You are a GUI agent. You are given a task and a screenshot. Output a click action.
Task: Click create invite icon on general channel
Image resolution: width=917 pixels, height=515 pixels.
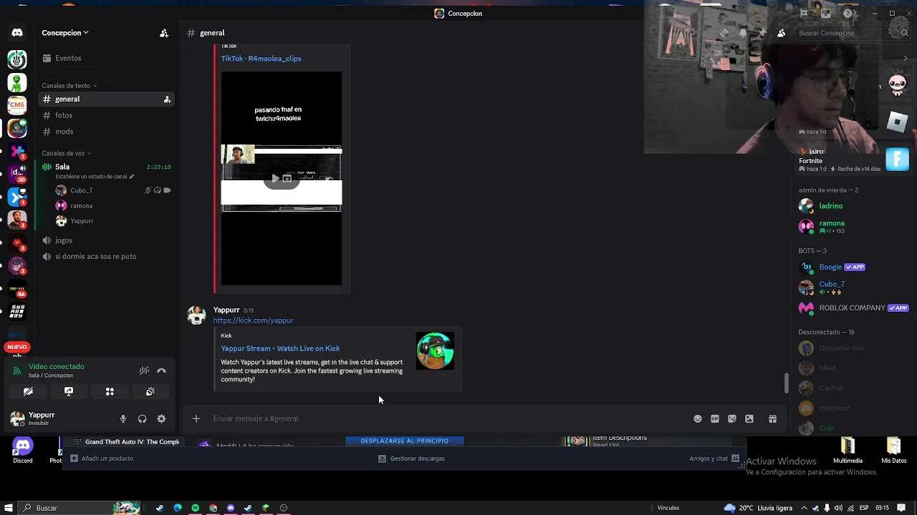pos(167,99)
